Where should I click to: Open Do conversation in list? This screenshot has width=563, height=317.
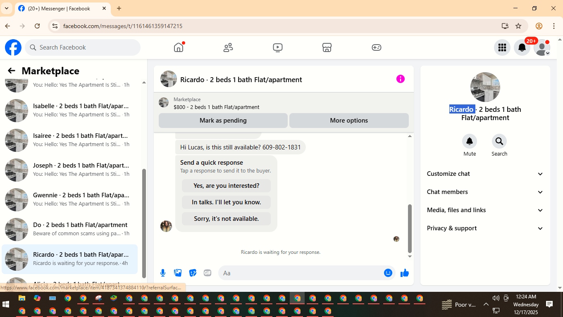click(x=70, y=229)
